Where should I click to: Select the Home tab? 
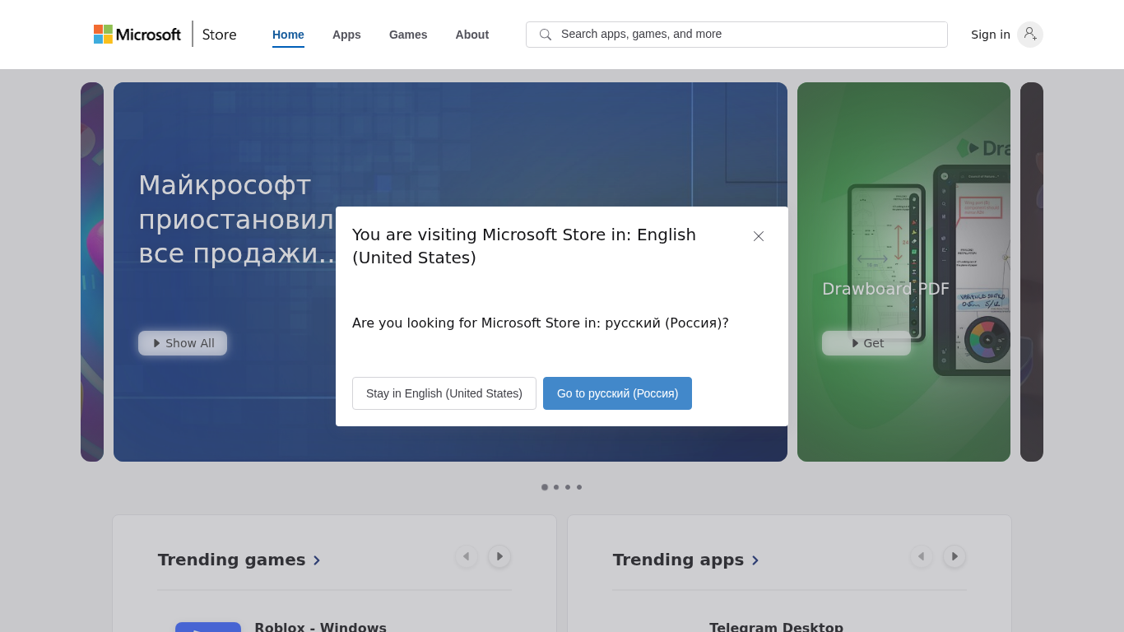tap(288, 35)
